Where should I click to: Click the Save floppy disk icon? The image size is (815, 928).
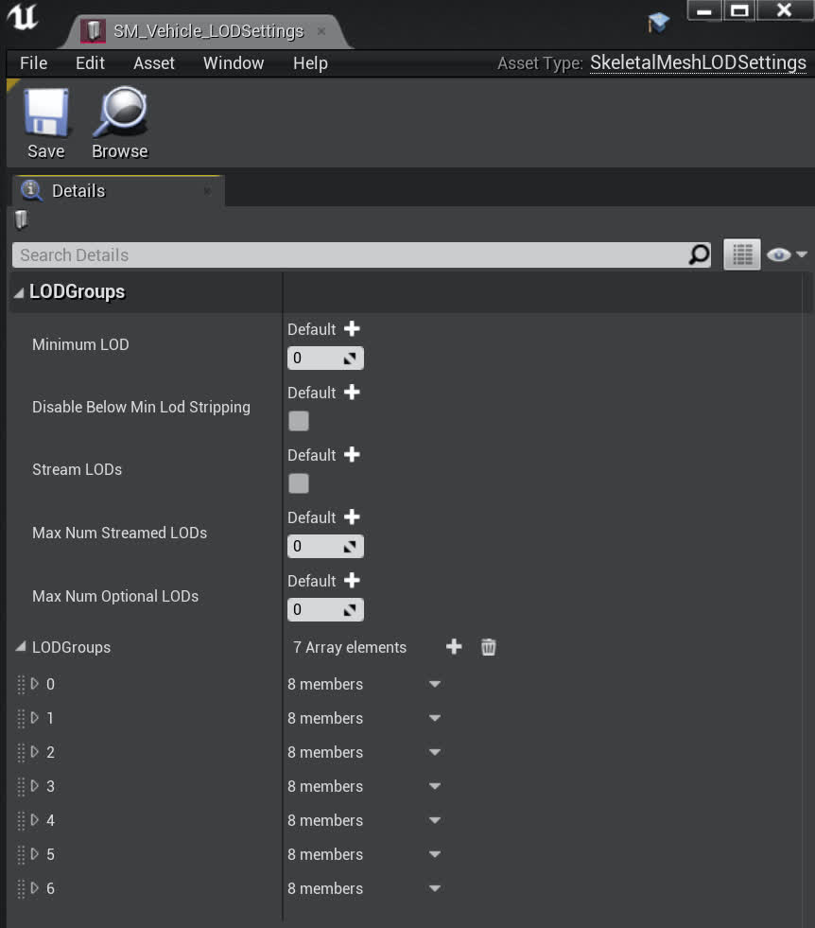[45, 113]
